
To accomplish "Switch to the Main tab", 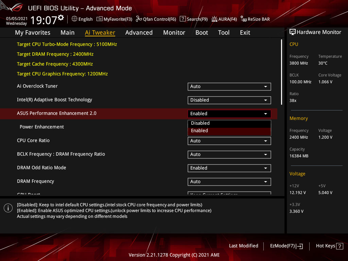I will (68, 33).
